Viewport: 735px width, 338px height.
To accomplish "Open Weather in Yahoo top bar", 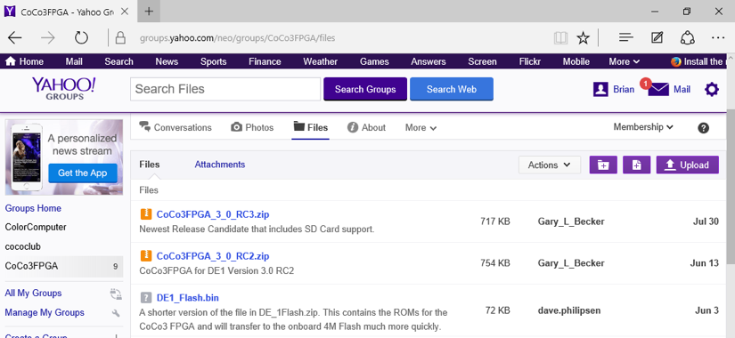I will [x=320, y=61].
